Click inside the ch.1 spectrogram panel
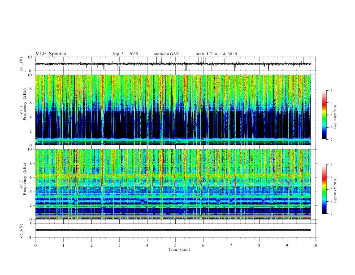Screen dimensions: 355x275 coord(173,110)
